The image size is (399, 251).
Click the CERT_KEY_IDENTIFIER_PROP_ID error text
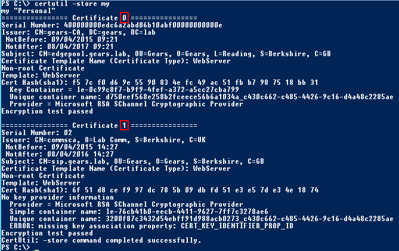tap(237, 226)
